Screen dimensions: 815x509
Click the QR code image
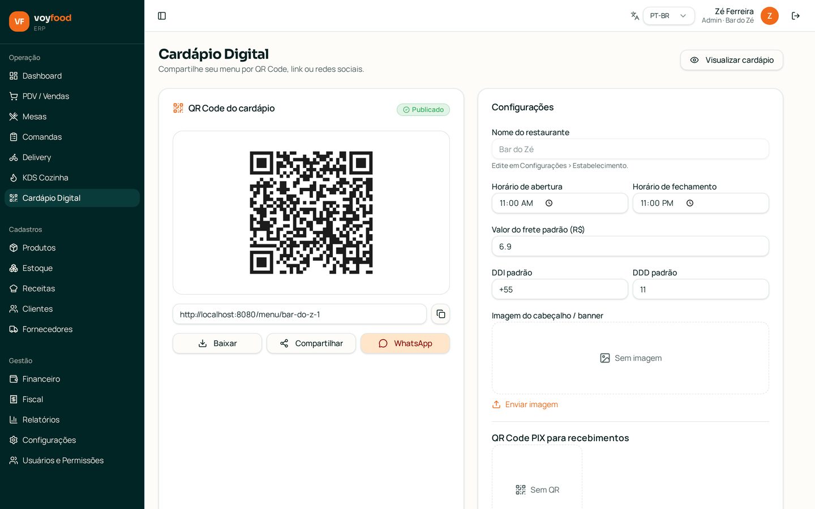click(x=311, y=213)
